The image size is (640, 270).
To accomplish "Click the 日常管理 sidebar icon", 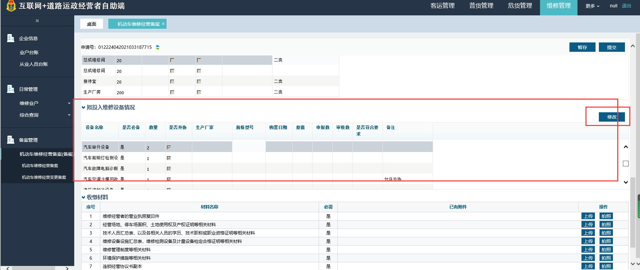I will coord(11,89).
